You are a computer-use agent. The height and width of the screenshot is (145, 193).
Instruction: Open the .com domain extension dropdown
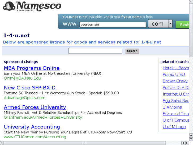click(160, 24)
